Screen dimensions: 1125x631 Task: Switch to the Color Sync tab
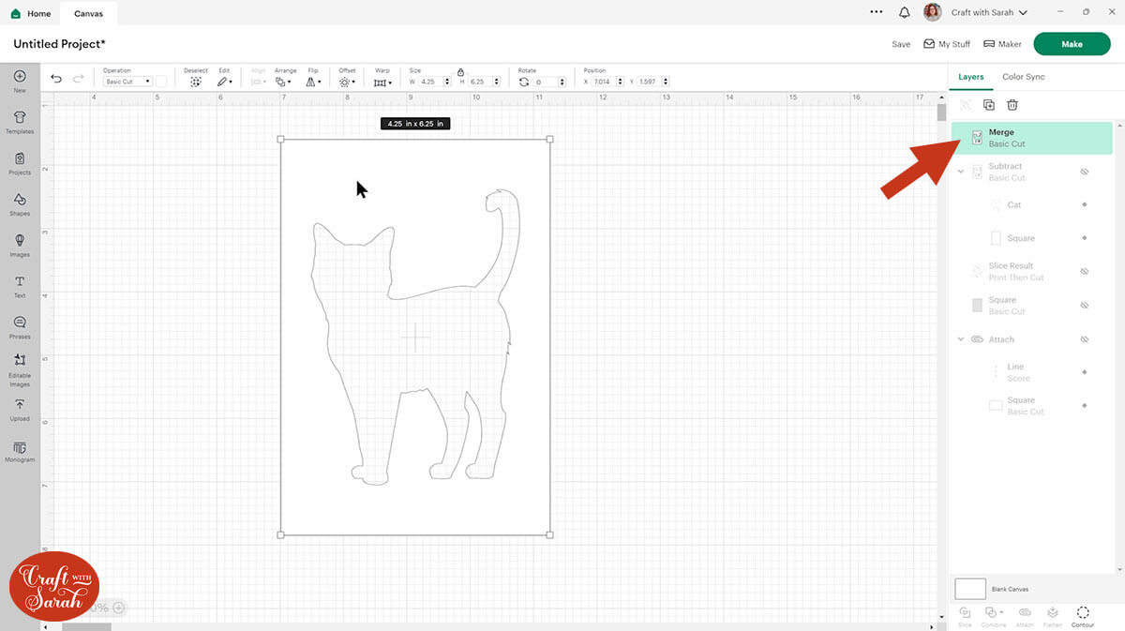(1023, 77)
